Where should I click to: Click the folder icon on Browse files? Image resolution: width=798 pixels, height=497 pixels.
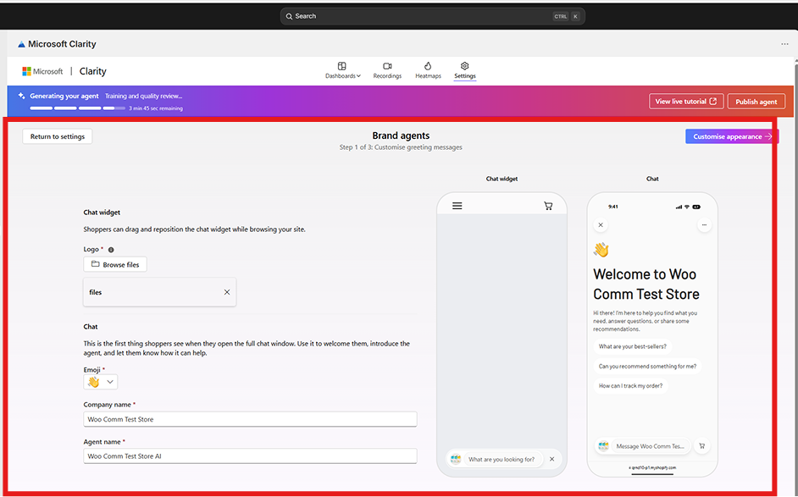95,264
